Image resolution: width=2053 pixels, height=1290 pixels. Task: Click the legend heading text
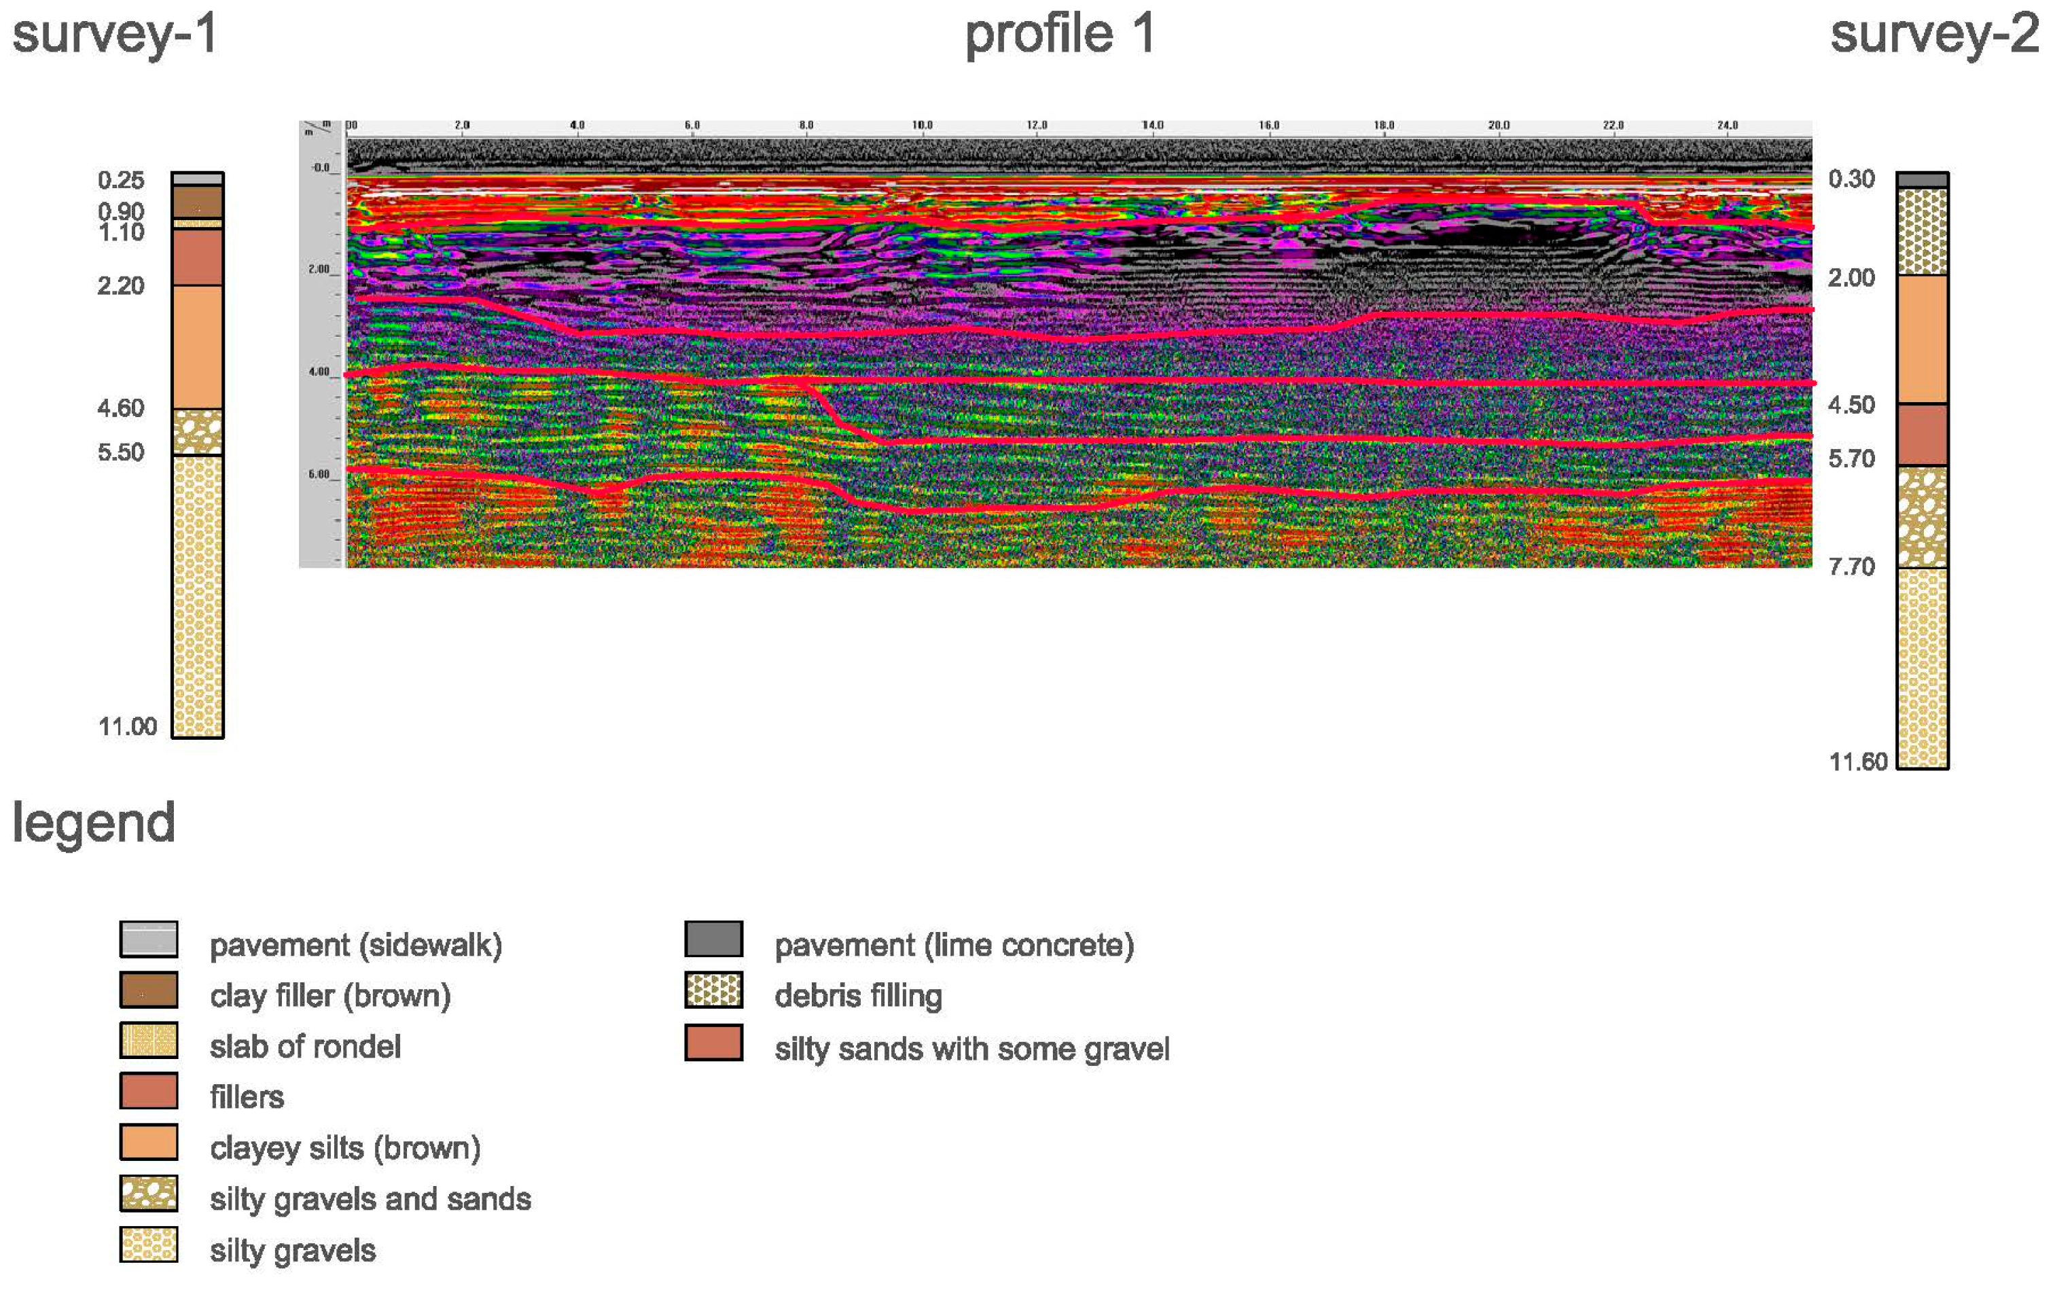(94, 823)
